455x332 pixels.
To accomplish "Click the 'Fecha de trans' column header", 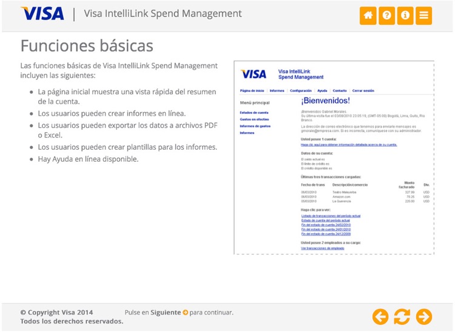I will coord(313,185).
